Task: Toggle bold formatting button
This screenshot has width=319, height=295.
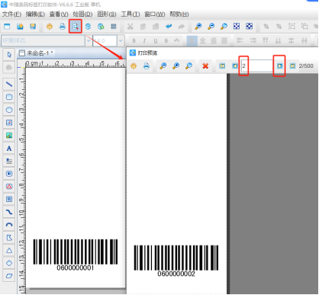Action: click(134, 40)
